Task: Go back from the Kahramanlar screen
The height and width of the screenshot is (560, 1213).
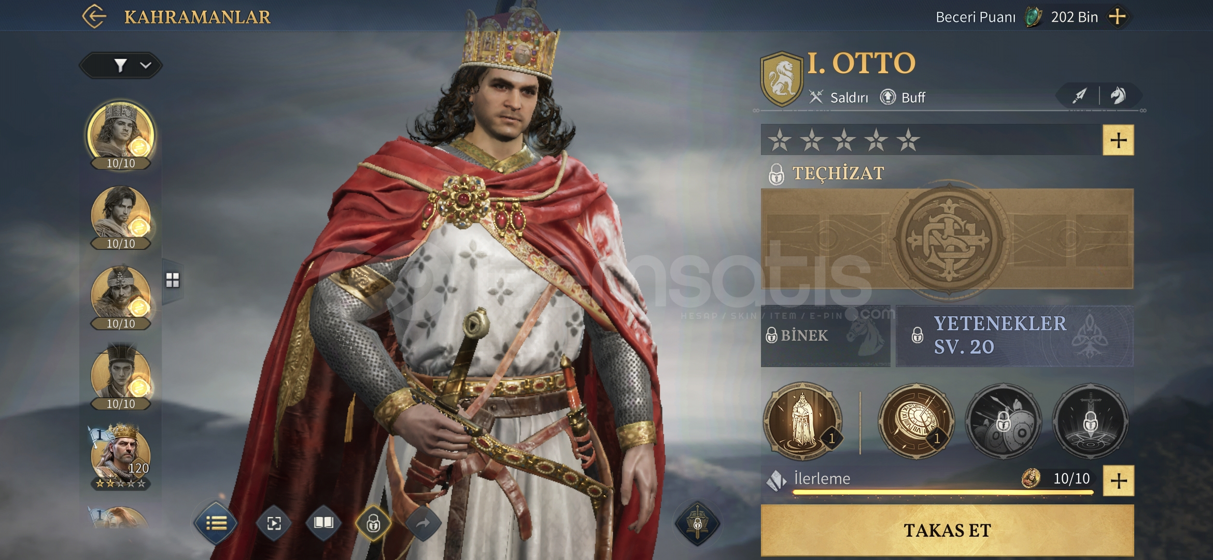Action: click(x=94, y=17)
